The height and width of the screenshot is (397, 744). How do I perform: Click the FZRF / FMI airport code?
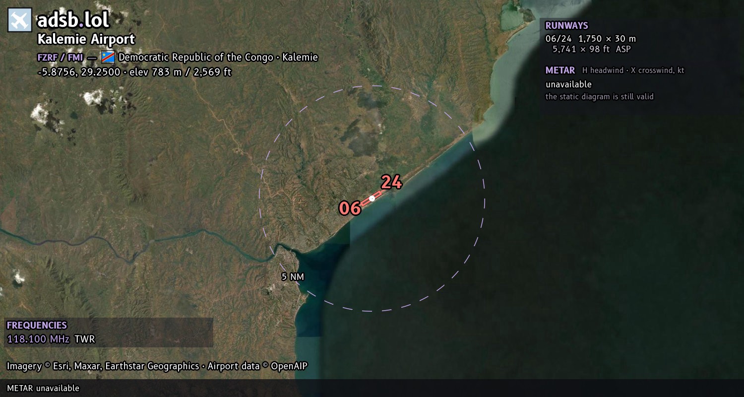(x=60, y=57)
